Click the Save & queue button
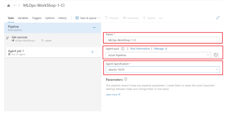 click(x=88, y=18)
